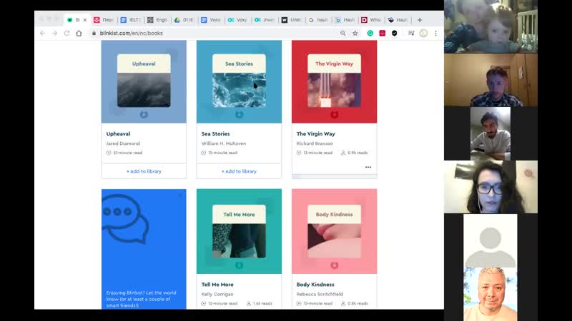Viewport: 572px width, 321px height.
Task: Click author Richard Branson
Action: coord(315,143)
